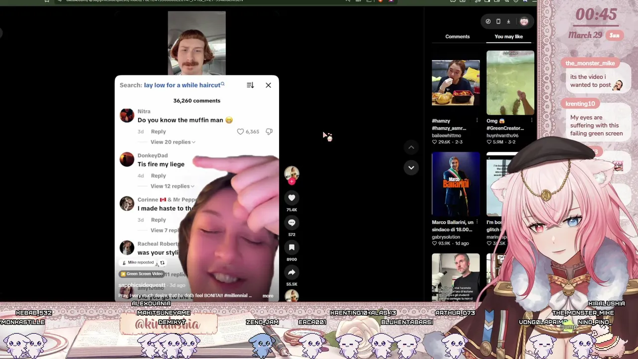
Task: Bookmark the video with the favorites icon
Action: pyautogui.click(x=292, y=247)
